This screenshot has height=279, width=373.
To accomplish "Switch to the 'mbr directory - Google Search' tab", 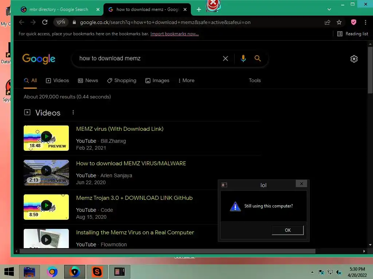I will pos(59,9).
